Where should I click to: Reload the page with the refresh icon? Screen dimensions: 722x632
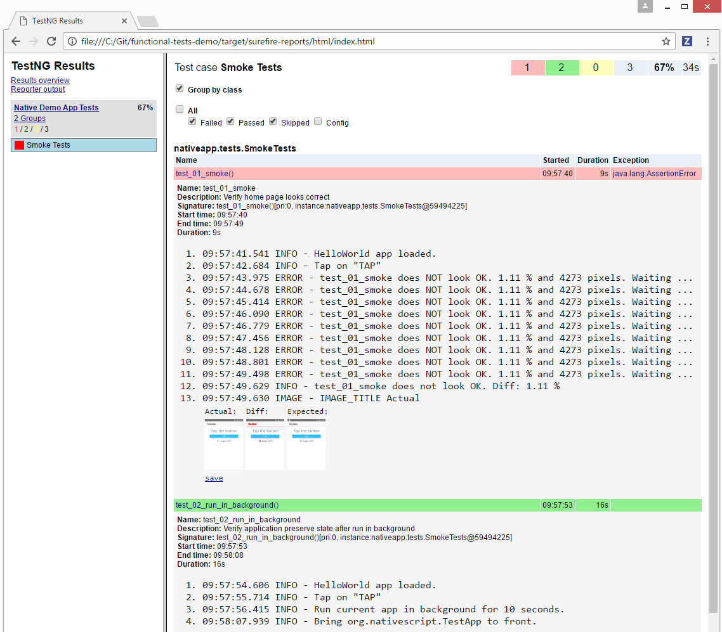point(51,41)
